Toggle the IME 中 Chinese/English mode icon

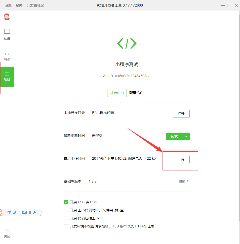click(x=9, y=212)
